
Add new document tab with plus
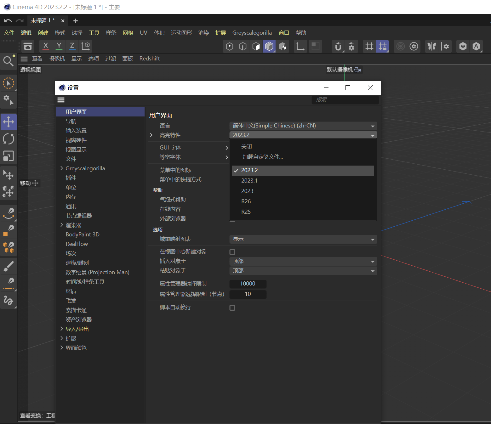[x=76, y=21]
